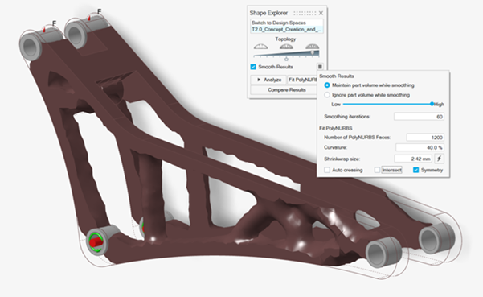483x297 pixels.
Task: Adjust the Low-High smoothing slider handle
Action: 432,104
